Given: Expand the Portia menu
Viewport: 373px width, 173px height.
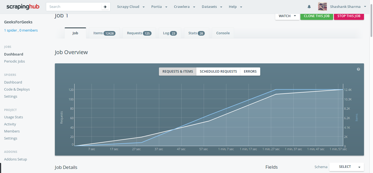Looking at the screenshot, I should pyautogui.click(x=159, y=7).
